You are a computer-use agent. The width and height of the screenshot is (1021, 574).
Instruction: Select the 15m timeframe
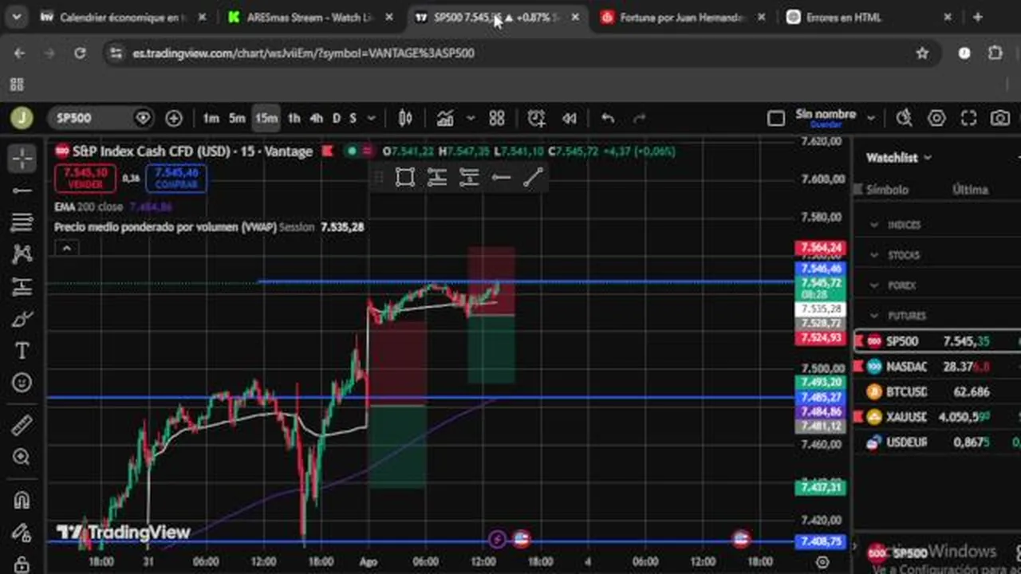266,118
